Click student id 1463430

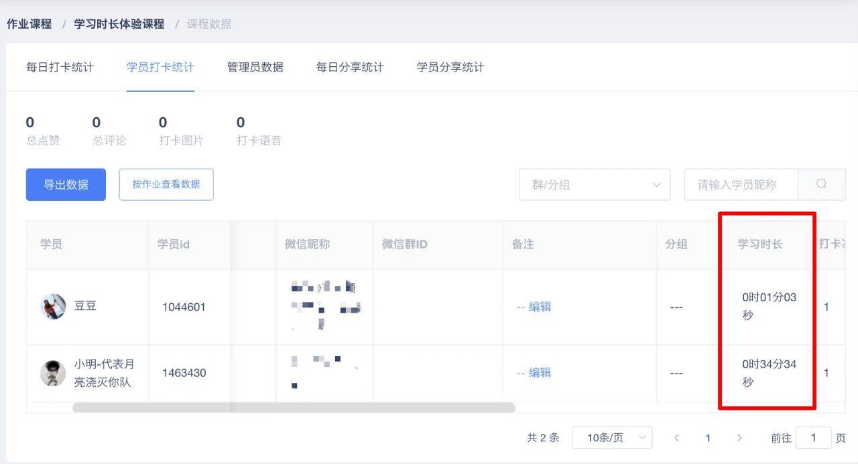point(184,372)
